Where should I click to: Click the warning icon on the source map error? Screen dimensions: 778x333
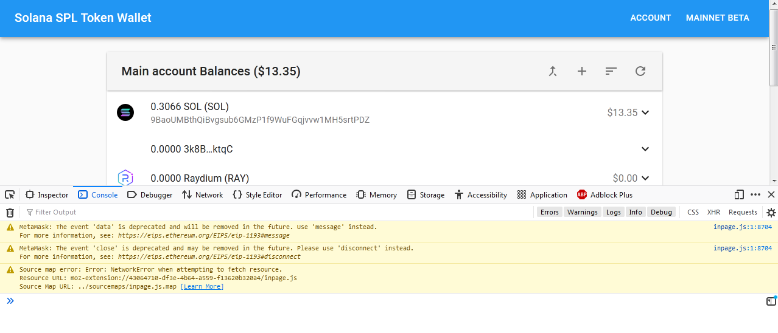tap(10, 270)
